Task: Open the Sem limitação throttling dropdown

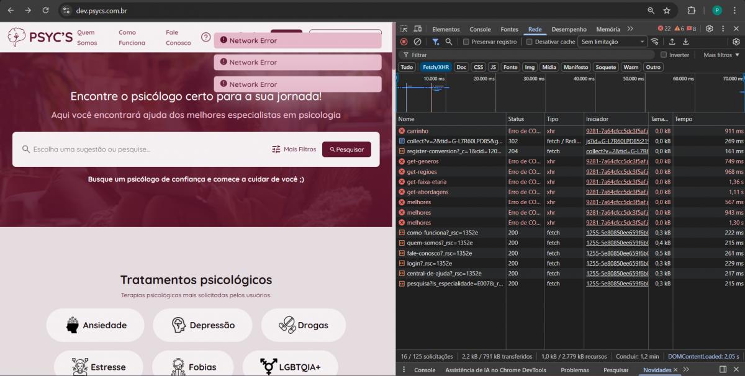Action: 613,42
